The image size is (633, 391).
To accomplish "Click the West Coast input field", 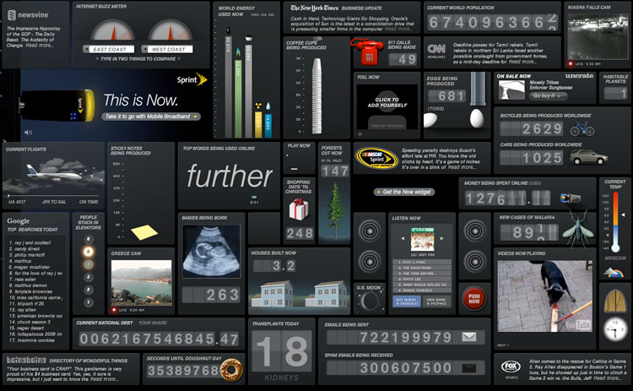I will [x=167, y=49].
